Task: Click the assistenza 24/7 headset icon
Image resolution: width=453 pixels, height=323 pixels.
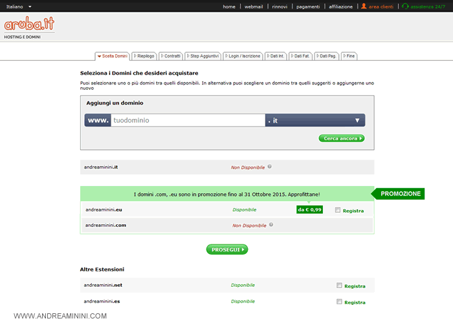Action: [405, 6]
